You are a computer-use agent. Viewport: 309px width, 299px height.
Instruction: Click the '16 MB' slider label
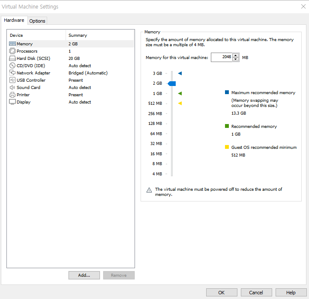coord(156,154)
